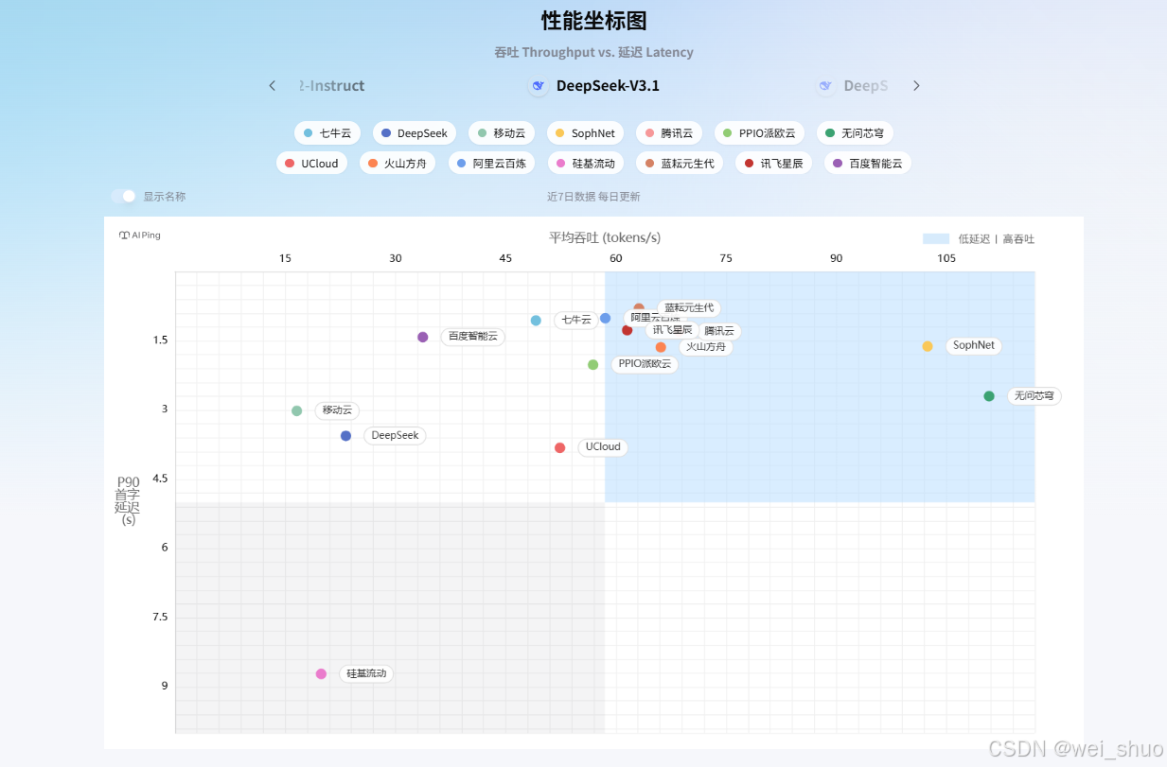Toggle the 火山方舟 legend filter
Screen dimensions: 1167x767
click(398, 164)
